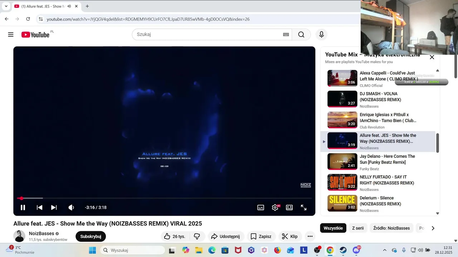
Task: Dislike the video
Action: click(197, 236)
